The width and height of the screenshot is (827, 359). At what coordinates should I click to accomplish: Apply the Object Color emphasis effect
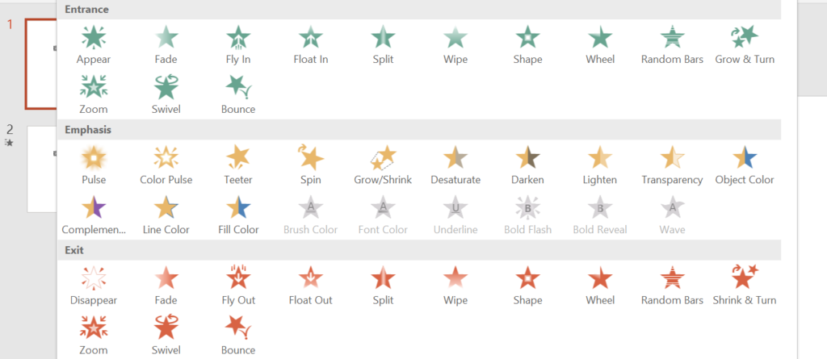(745, 165)
